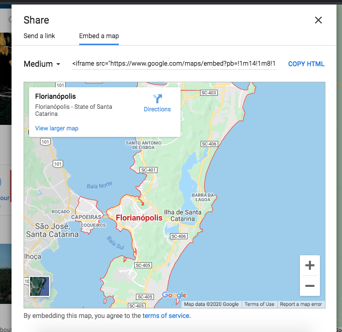Click COPY HTML
The width and height of the screenshot is (342, 332).
click(306, 64)
